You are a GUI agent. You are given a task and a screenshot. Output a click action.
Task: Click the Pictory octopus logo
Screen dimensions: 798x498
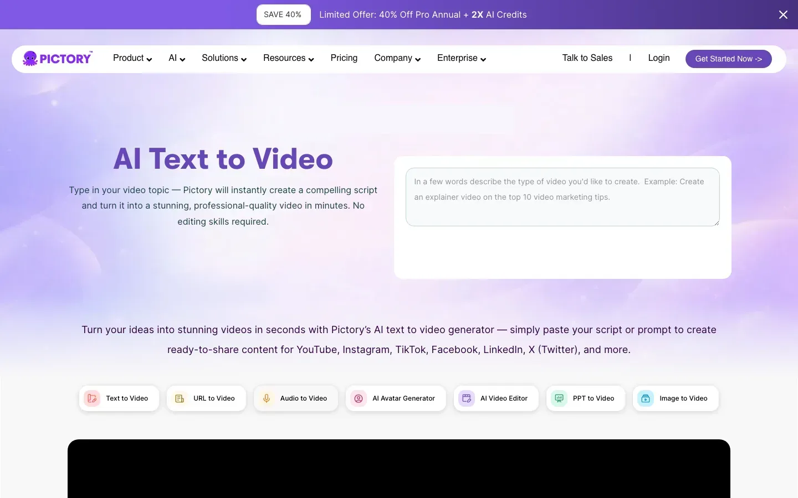[x=58, y=58]
